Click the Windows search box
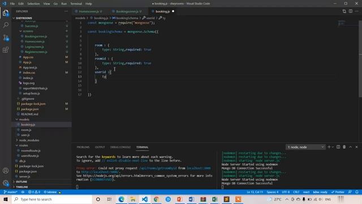The image size is (362, 204). click(x=52, y=199)
